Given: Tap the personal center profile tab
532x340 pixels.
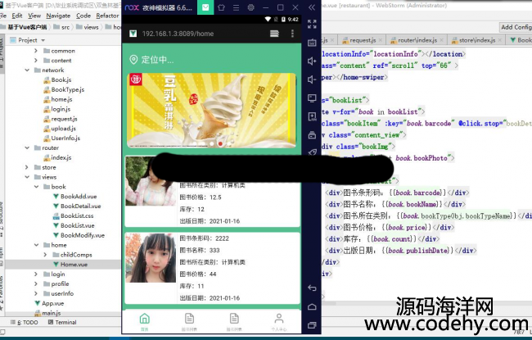Looking at the screenshot, I should click(x=279, y=321).
